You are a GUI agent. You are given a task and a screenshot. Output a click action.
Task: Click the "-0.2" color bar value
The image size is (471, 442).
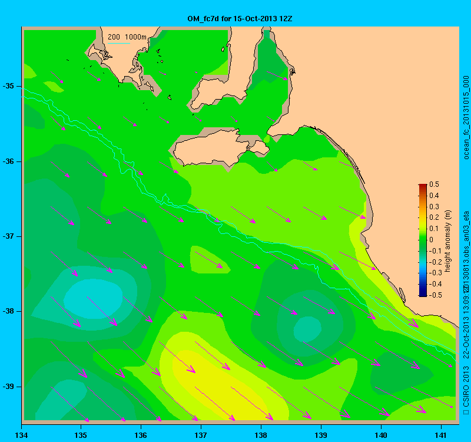435,262
